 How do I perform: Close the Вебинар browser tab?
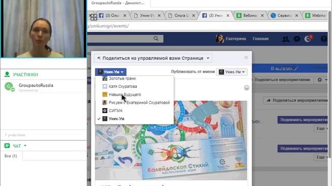(262, 16)
